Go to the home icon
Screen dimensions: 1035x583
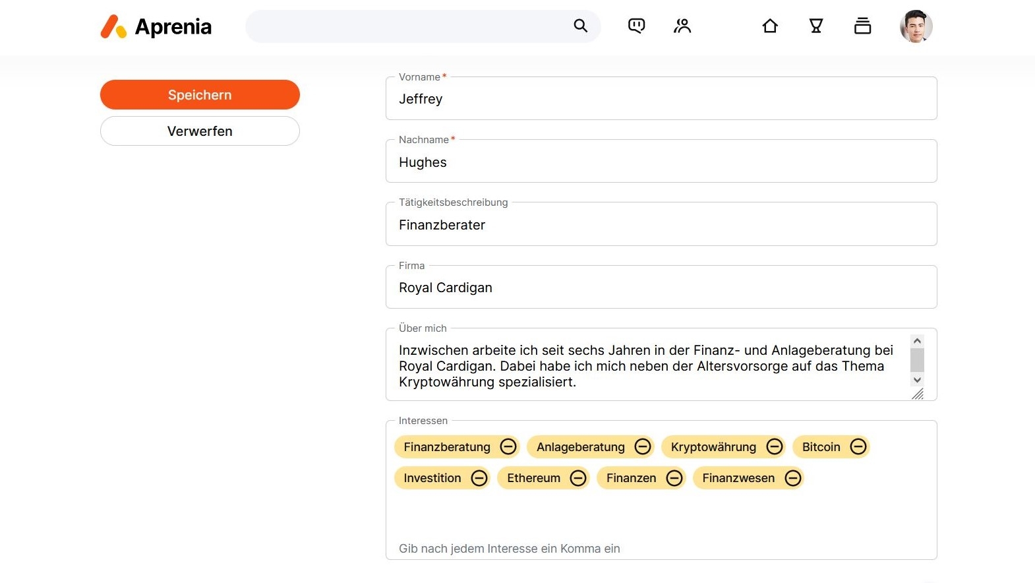click(770, 26)
